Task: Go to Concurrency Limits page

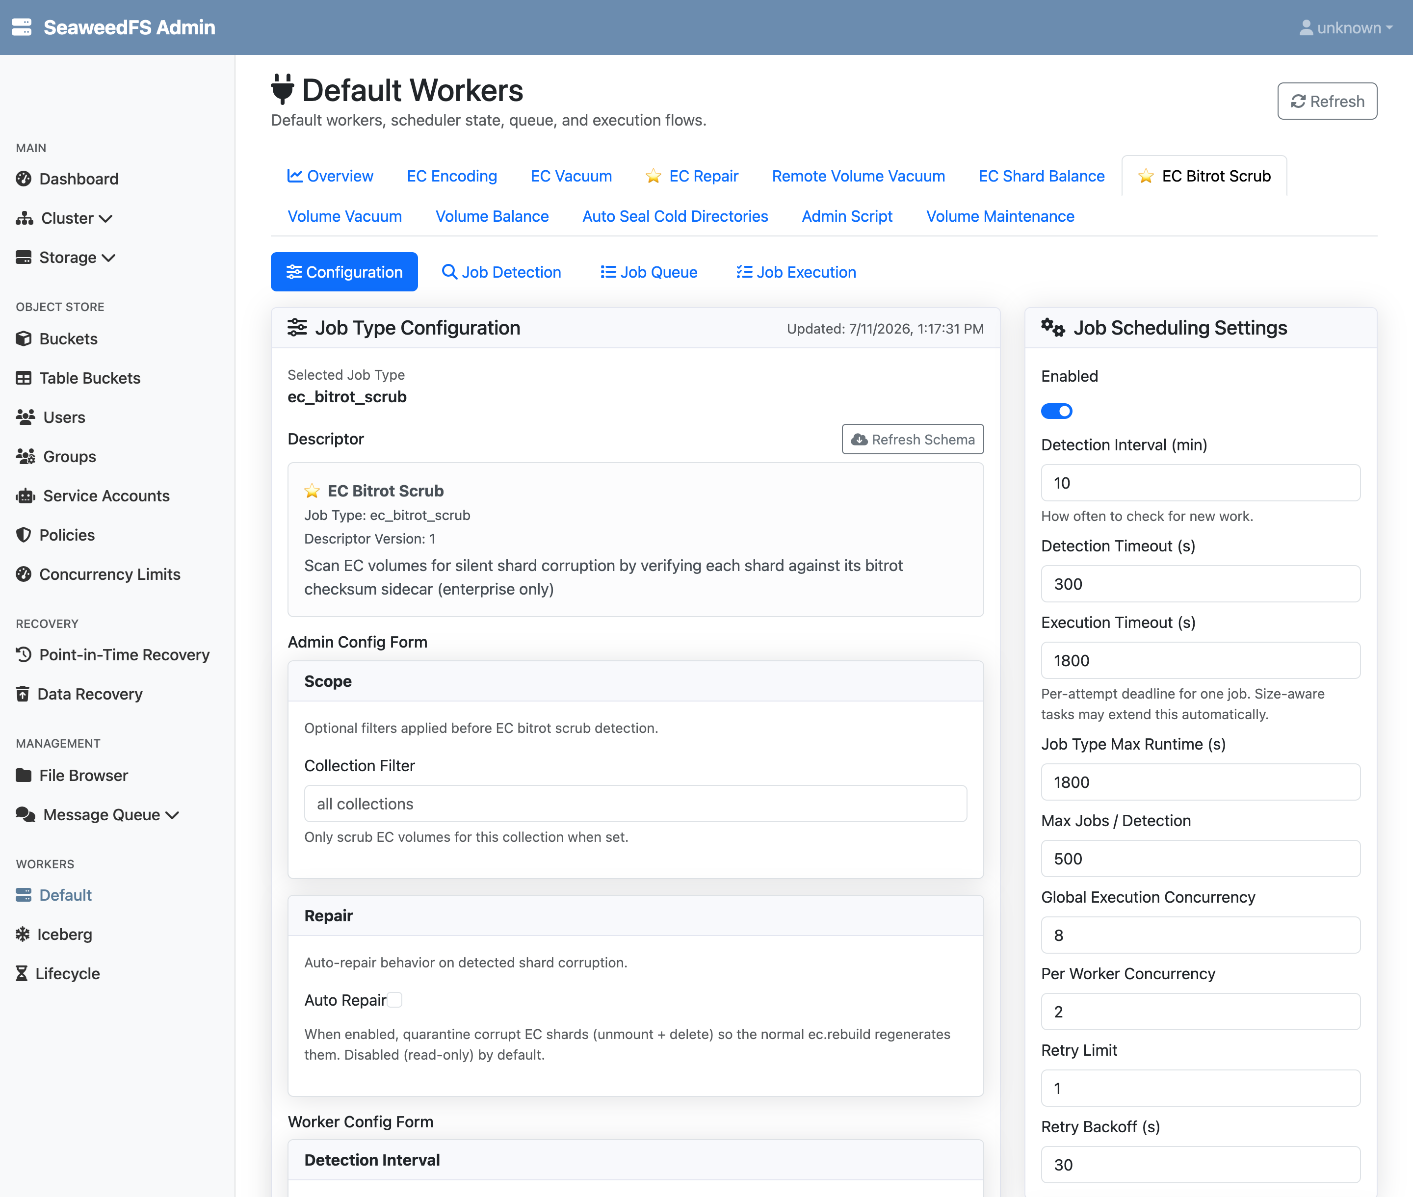Action: pyautogui.click(x=110, y=574)
